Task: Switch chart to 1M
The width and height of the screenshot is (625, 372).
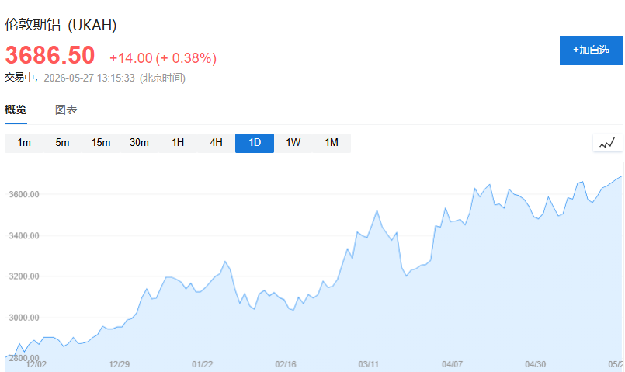Action: pos(332,143)
